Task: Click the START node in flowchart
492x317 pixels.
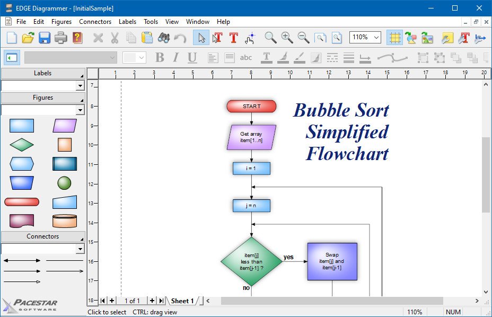Action: tap(251, 107)
